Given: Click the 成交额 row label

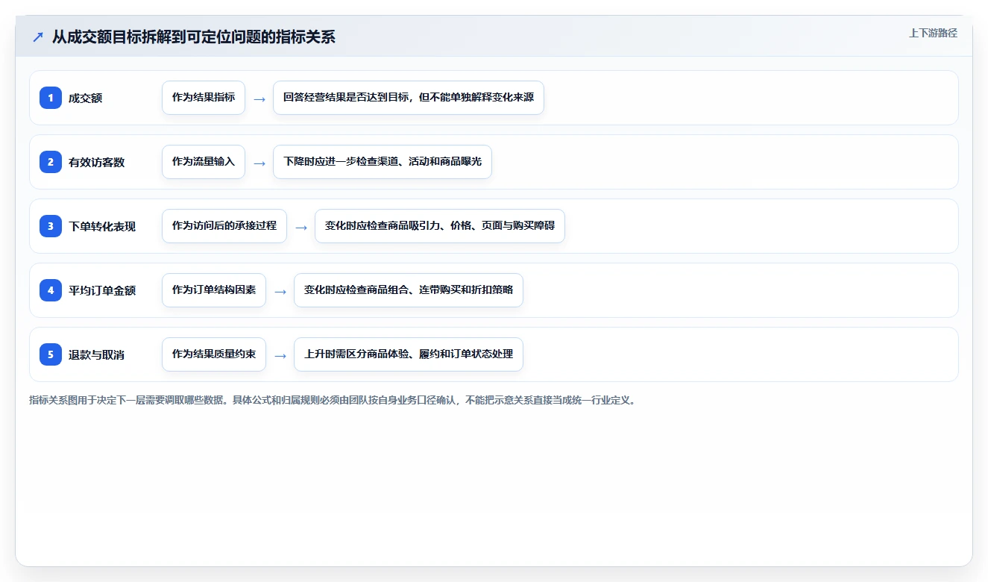Looking at the screenshot, I should (86, 98).
